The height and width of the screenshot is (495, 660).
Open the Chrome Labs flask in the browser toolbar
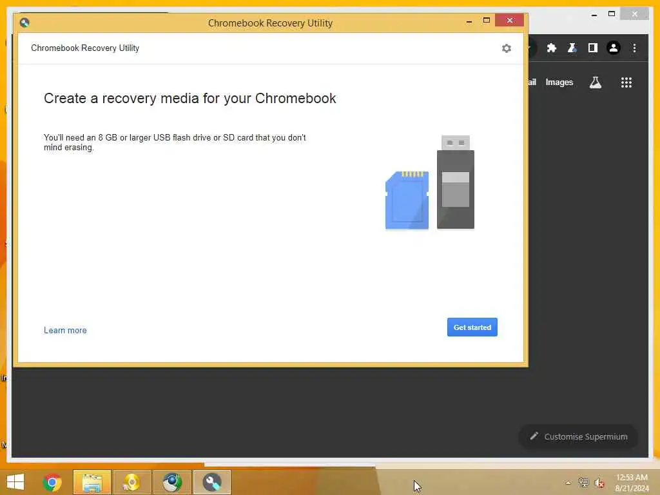point(572,48)
